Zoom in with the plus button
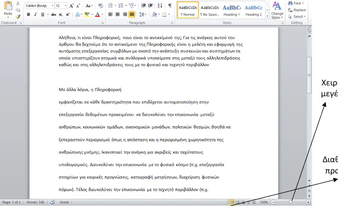Image resolution: width=338 pixels, height=206 pixels. 308,202
